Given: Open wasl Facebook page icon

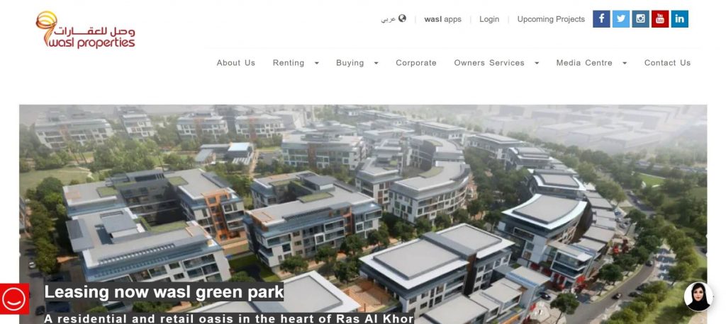Looking at the screenshot, I should (601, 19).
